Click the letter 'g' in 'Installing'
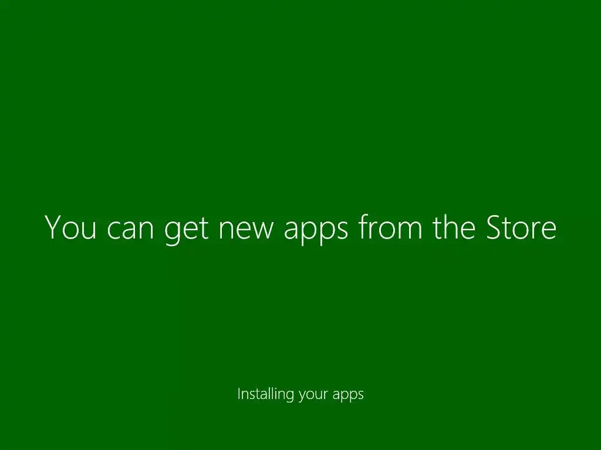This screenshot has width=601, height=450. 290,397
